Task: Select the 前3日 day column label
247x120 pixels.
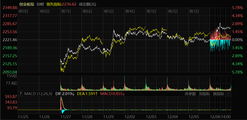Action: [x=151, y=11]
